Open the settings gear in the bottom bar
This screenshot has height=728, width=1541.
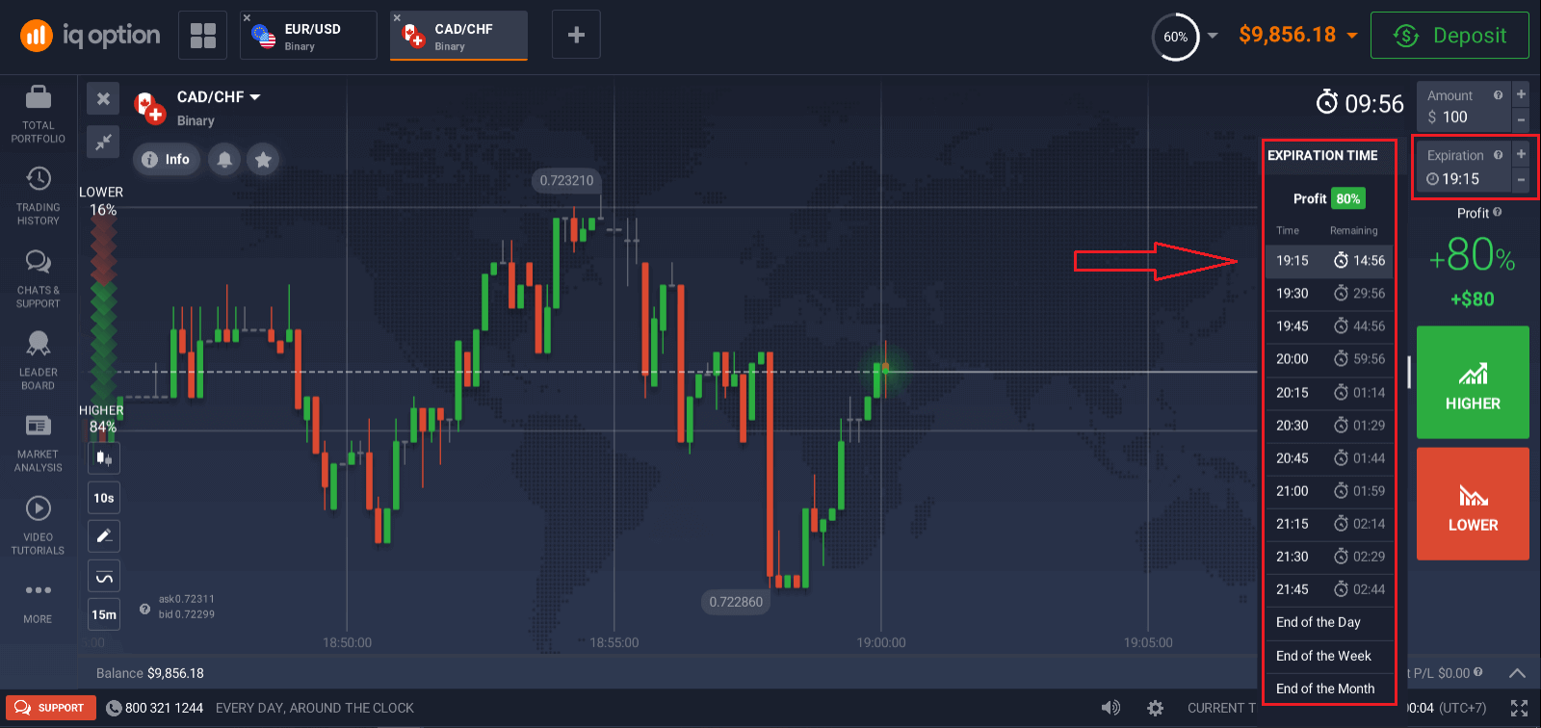click(1155, 708)
